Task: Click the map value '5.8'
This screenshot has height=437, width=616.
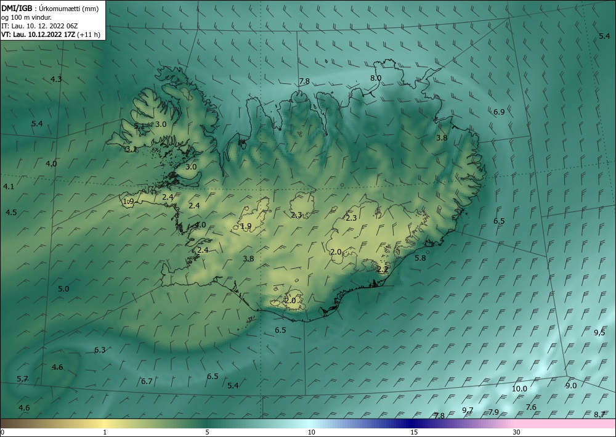Action: (420, 258)
